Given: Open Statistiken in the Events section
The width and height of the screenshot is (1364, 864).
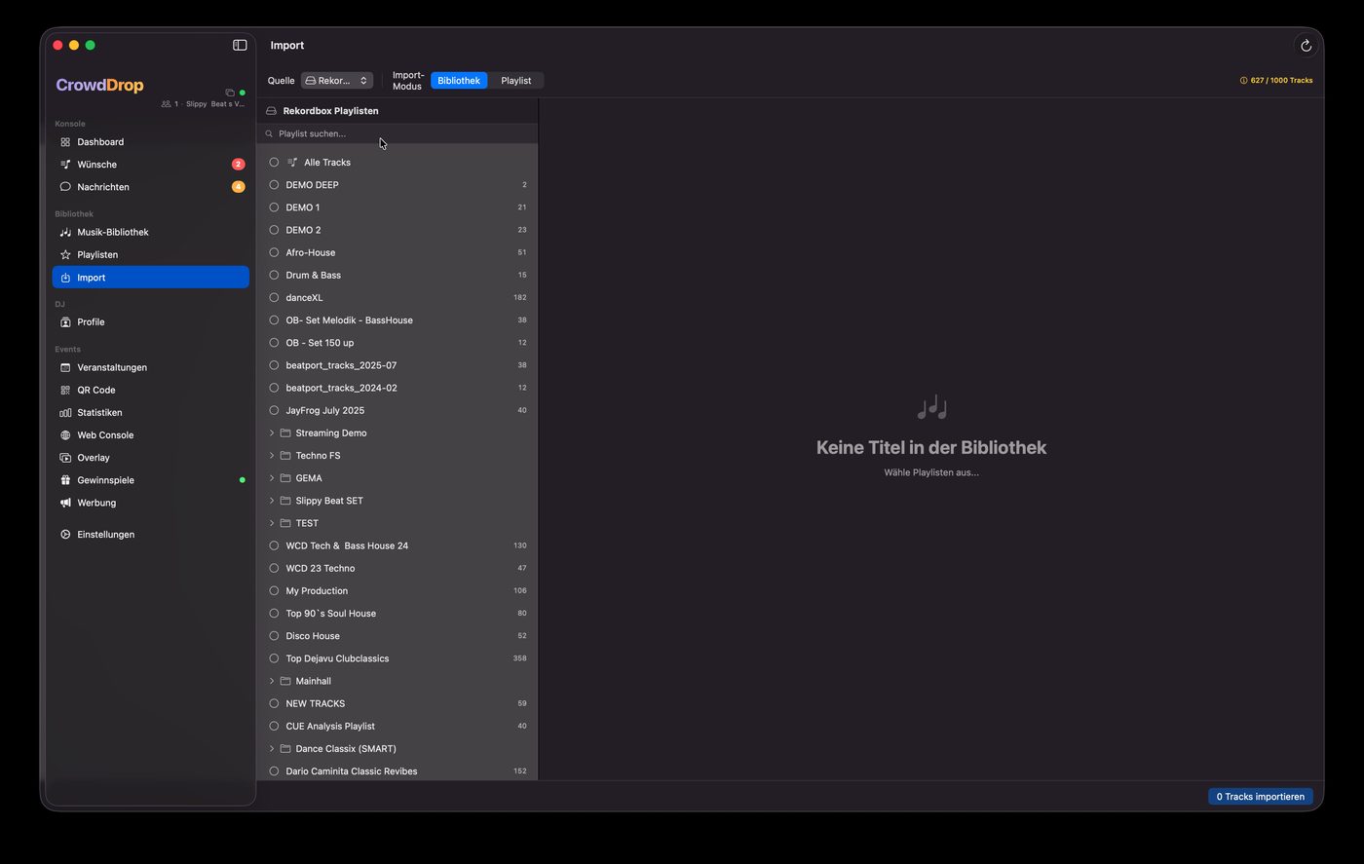Looking at the screenshot, I should (x=101, y=412).
